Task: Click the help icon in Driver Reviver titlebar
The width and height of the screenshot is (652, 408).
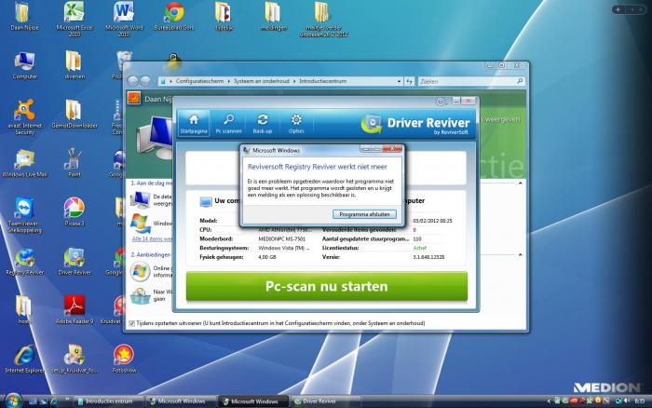Action: click(x=441, y=102)
